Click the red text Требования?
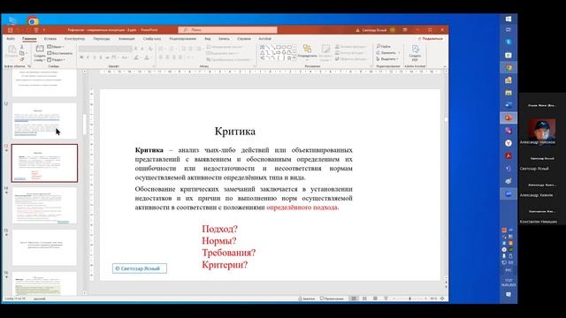 (229, 253)
